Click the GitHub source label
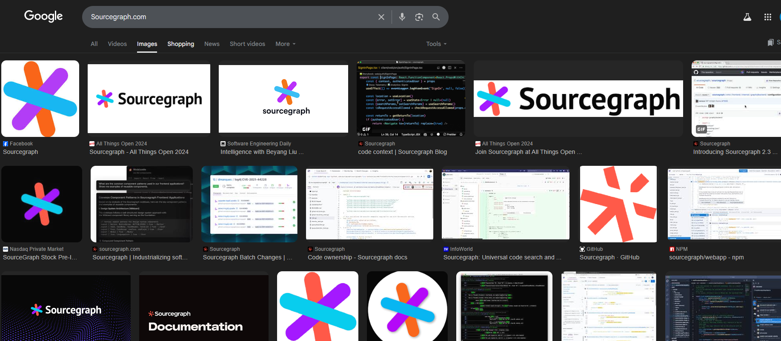Image resolution: width=781 pixels, height=341 pixels. click(595, 249)
